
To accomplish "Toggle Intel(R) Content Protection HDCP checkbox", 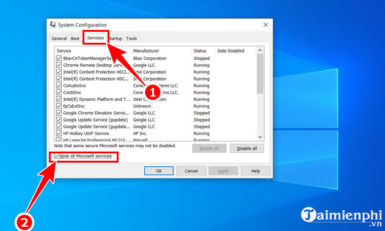I will coord(59,79).
